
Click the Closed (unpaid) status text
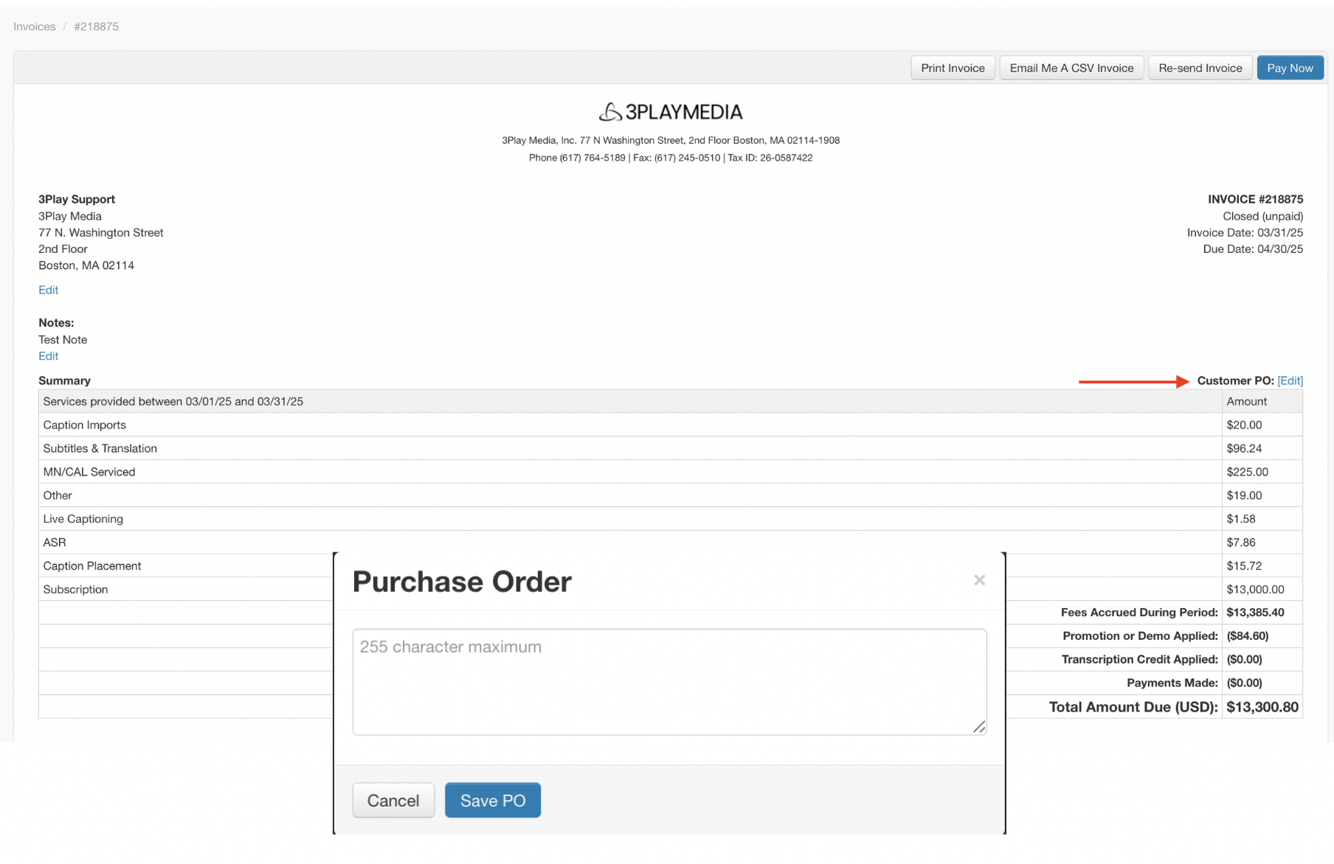click(x=1262, y=216)
